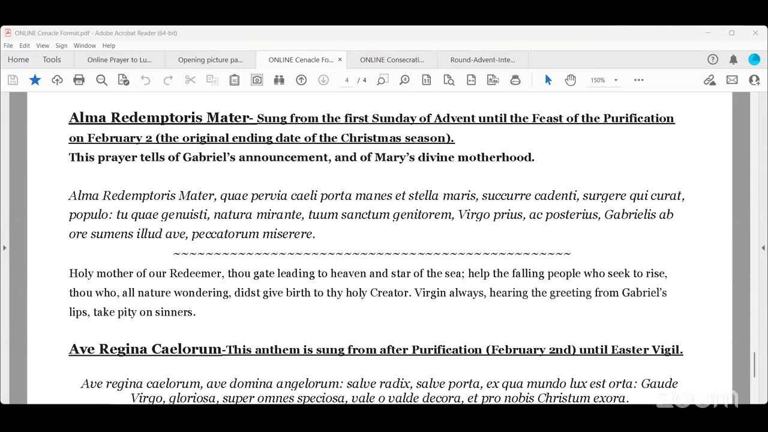This screenshot has width=768, height=432.
Task: Select the camera Snapshot tool
Action: [x=257, y=80]
